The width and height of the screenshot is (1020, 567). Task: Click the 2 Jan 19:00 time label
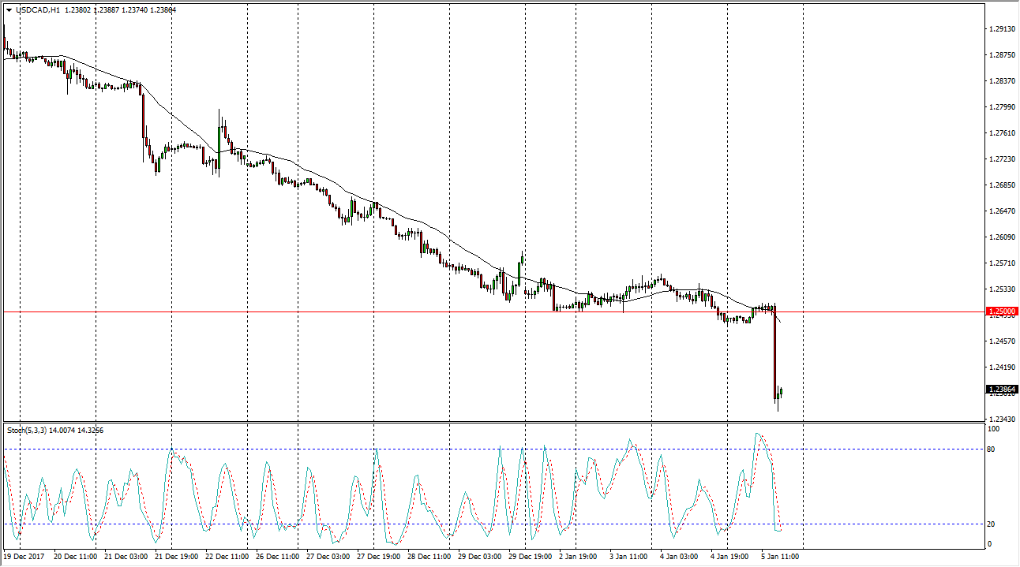[x=576, y=556]
